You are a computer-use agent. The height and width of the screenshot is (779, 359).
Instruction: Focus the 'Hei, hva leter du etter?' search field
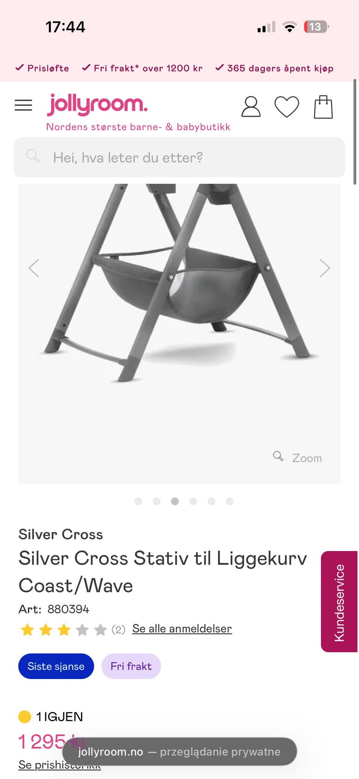179,157
